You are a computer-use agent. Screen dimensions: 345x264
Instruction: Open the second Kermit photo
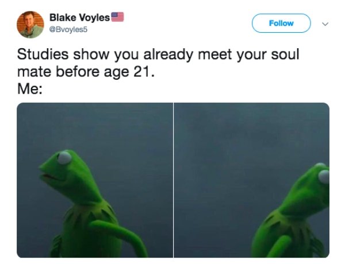tap(251, 180)
